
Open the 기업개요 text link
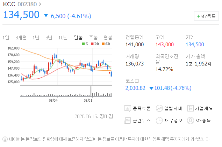pyautogui.click(x=204, y=108)
